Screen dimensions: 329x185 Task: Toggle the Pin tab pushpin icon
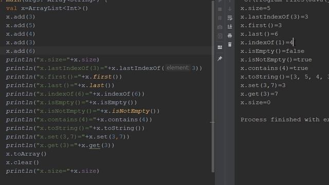pos(220,59)
